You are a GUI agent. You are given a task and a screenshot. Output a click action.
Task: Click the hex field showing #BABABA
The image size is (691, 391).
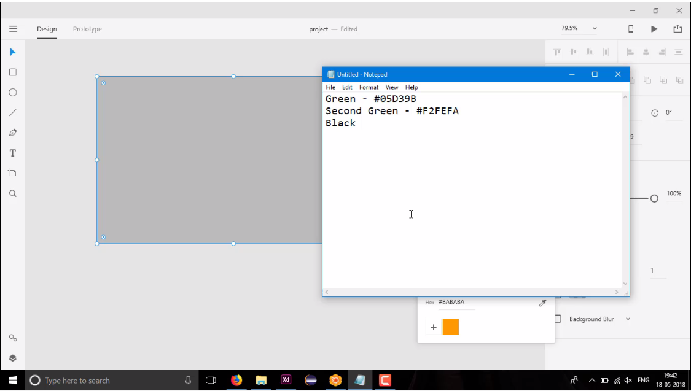coord(451,302)
